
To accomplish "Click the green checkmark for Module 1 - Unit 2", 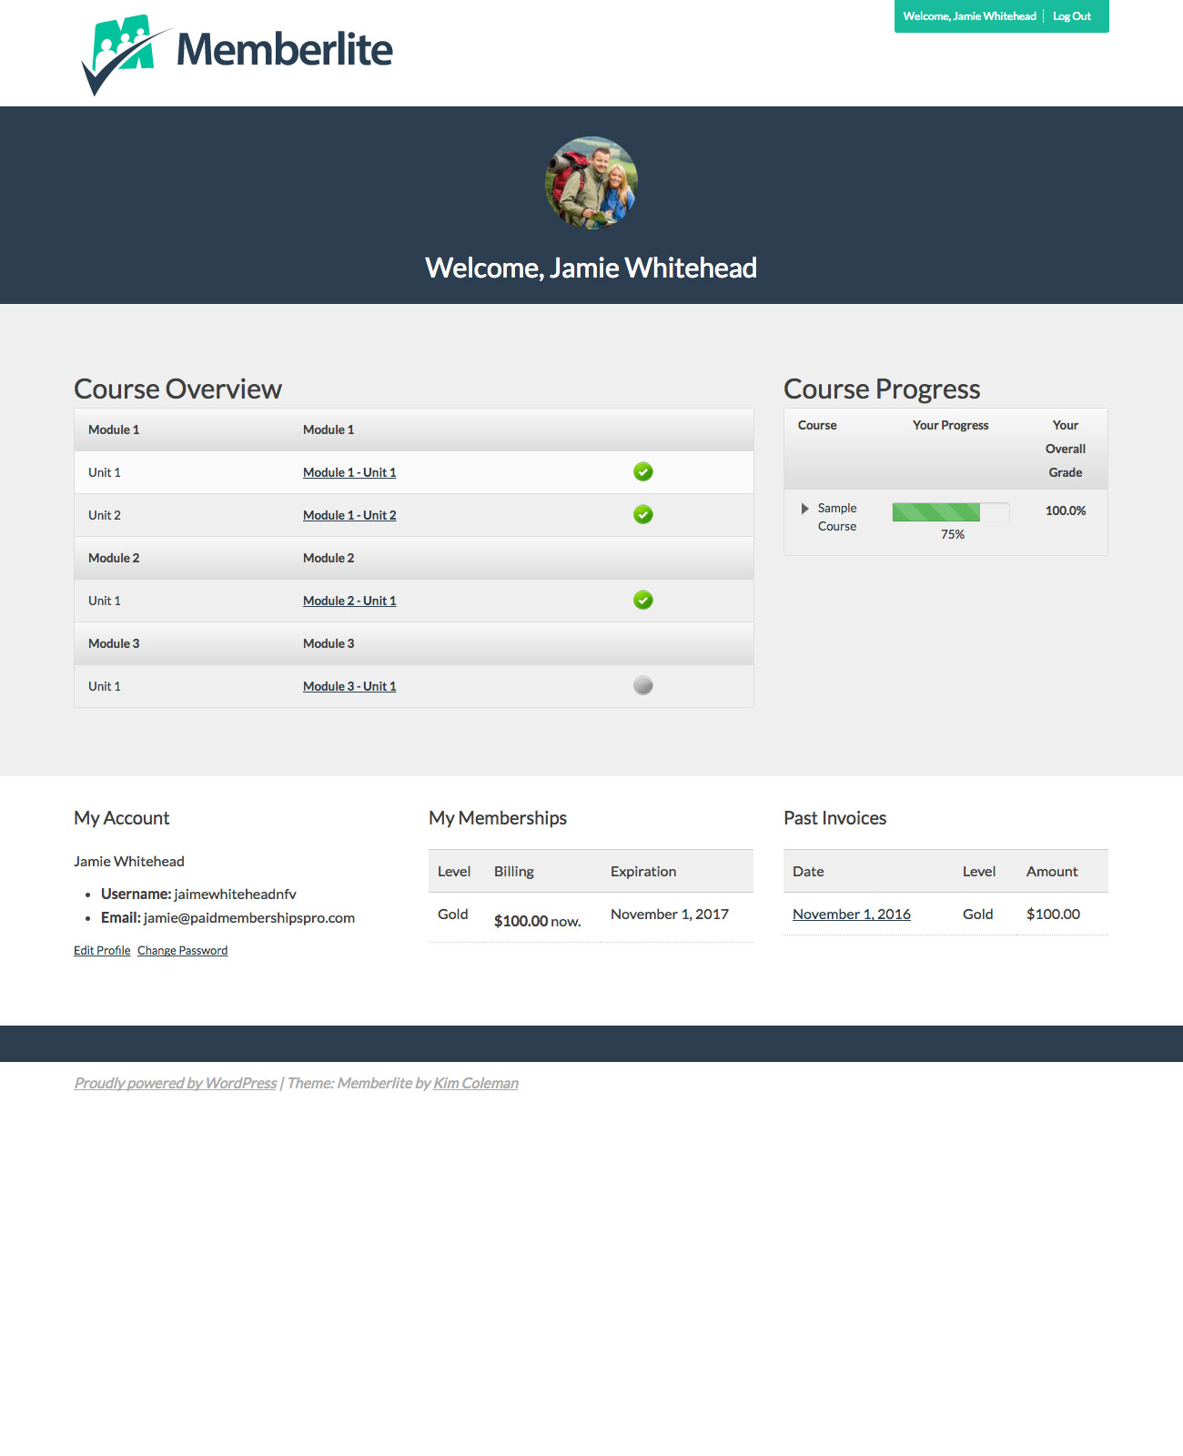I will click(x=643, y=514).
